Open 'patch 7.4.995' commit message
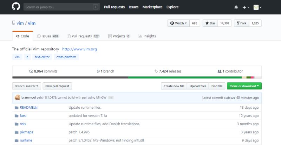This screenshot has width=281, height=145. 79,132
